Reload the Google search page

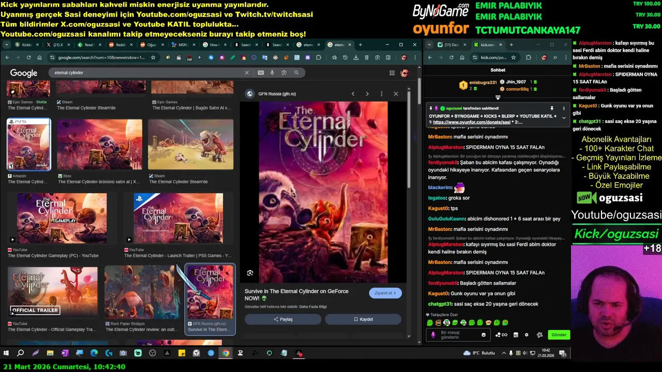click(x=28, y=57)
